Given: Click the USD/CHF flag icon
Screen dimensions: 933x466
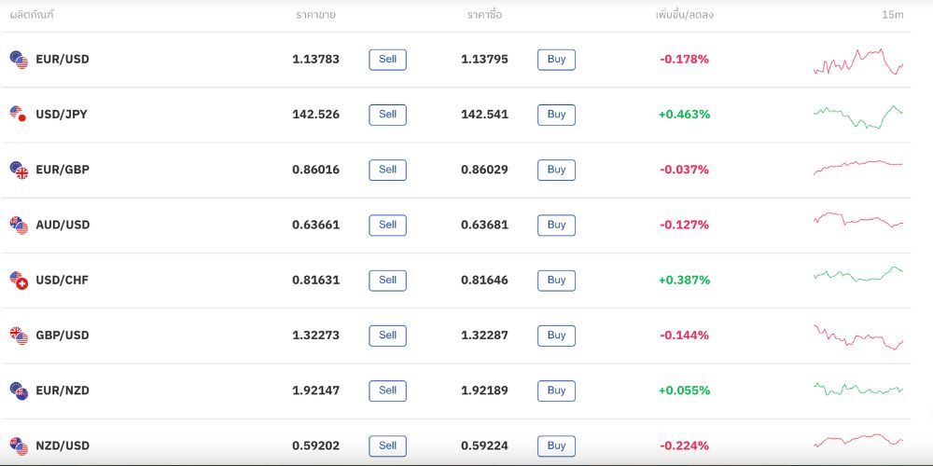Looking at the screenshot, I should tap(19, 280).
